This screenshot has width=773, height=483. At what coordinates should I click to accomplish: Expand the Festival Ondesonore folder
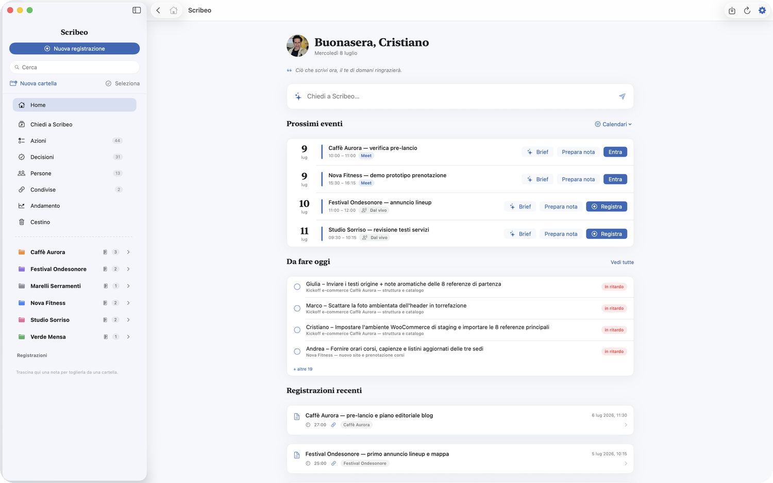[x=128, y=269]
